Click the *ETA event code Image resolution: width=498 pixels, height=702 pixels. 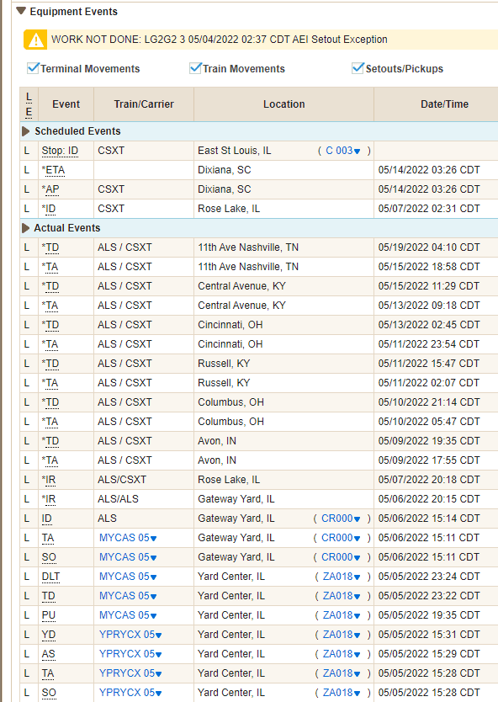pos(53,170)
